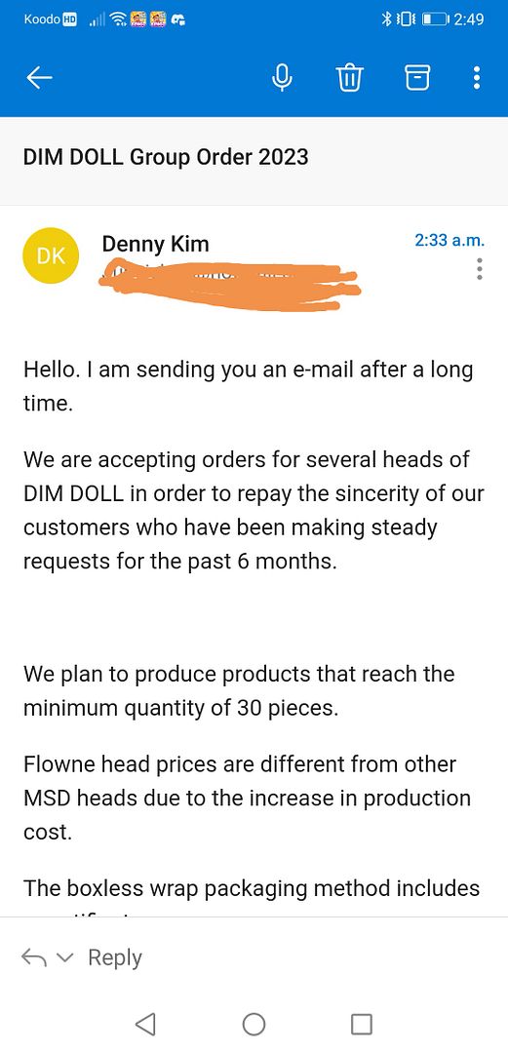Tap the back arrow to leave email

39,79
